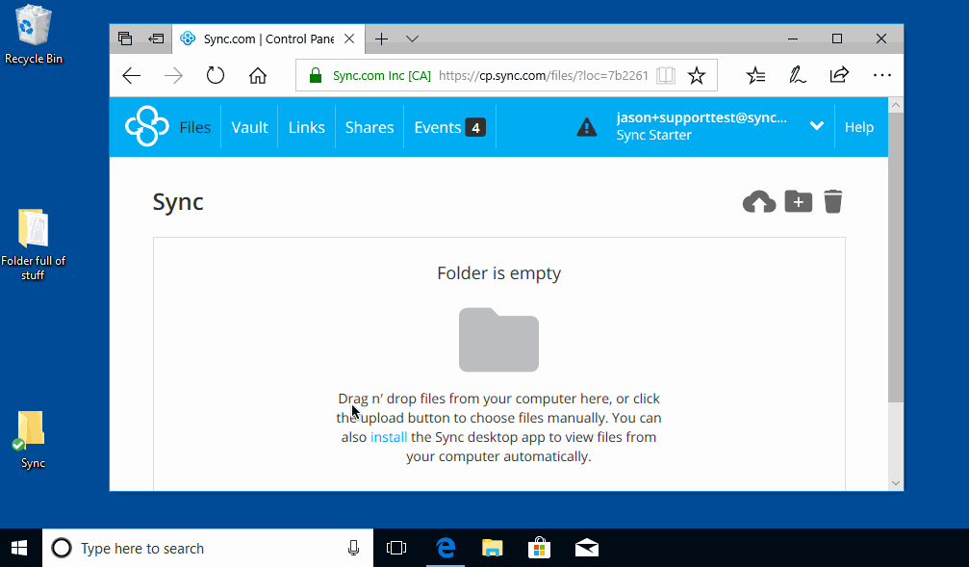Switch to the Vault tab

tap(249, 127)
